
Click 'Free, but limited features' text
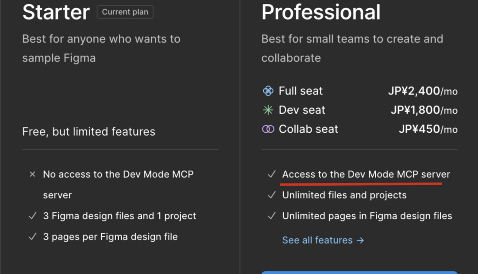[89, 132]
